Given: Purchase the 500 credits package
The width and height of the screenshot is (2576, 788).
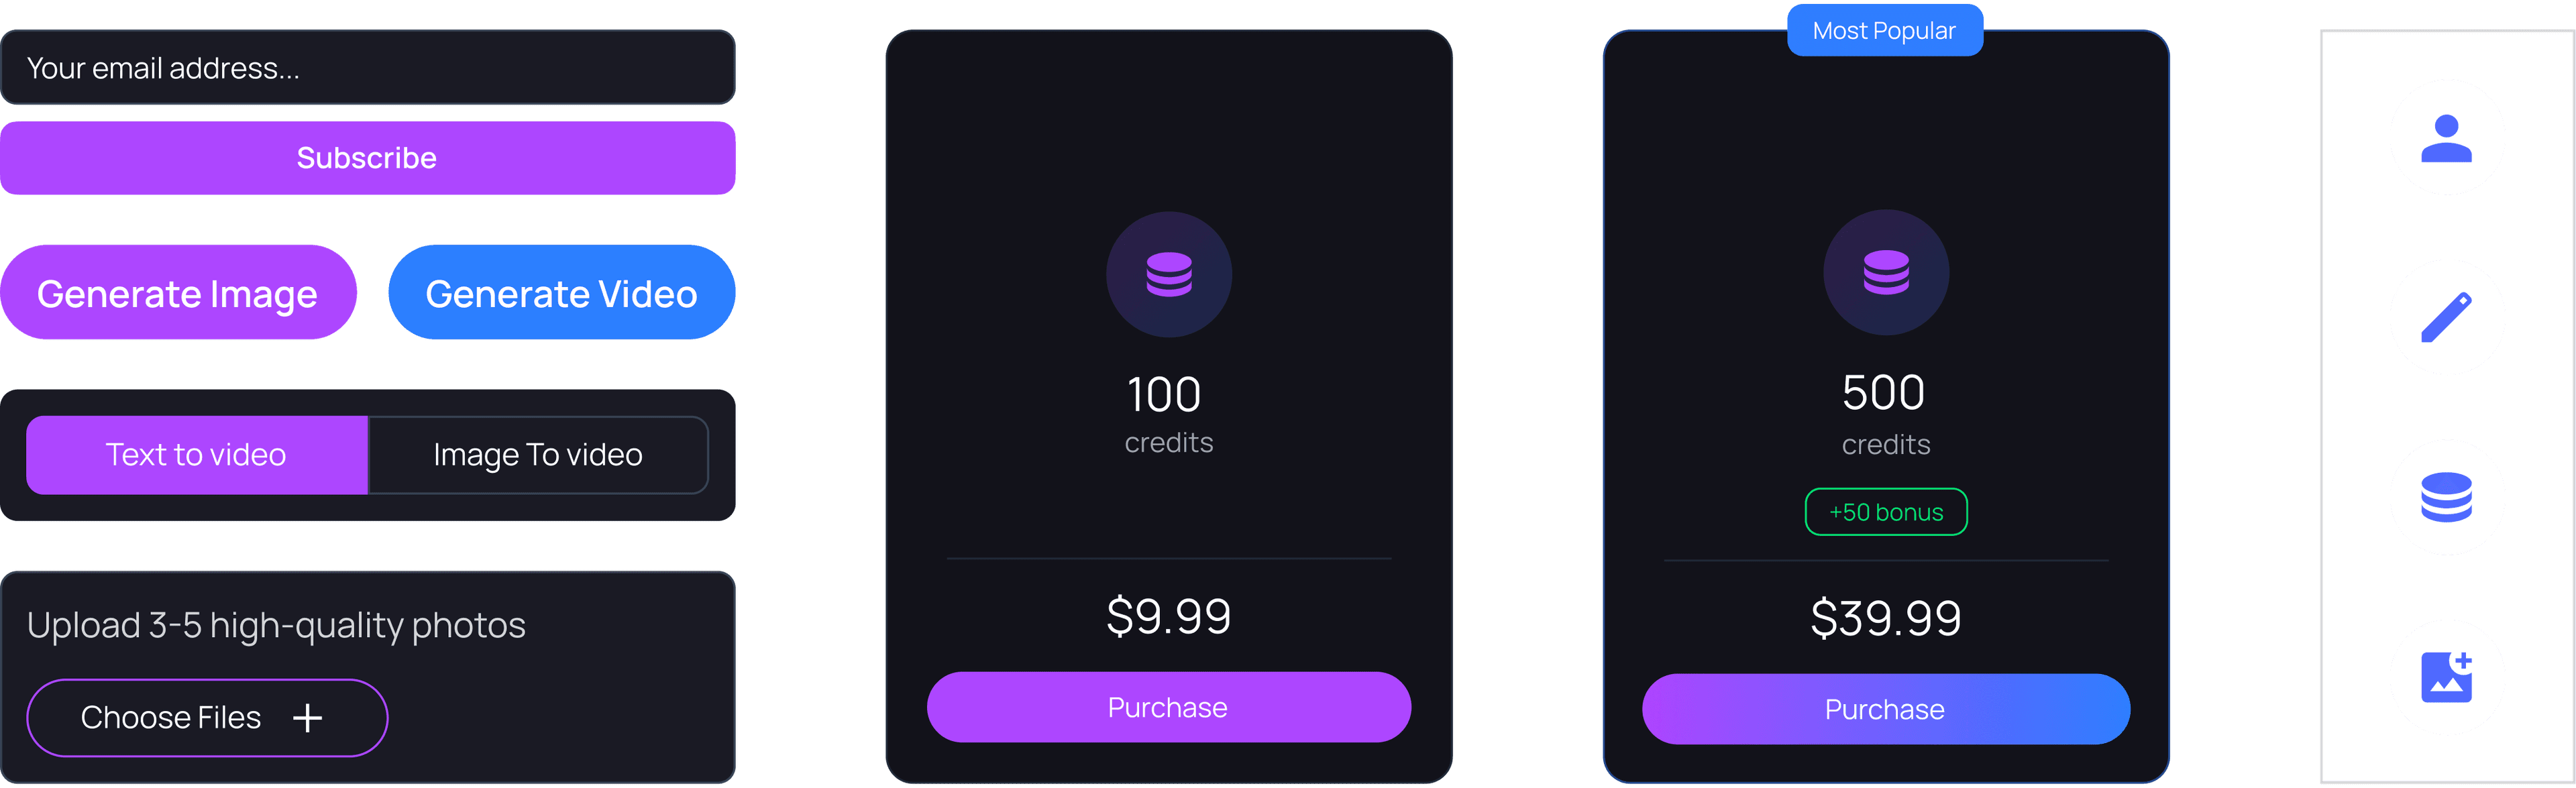Looking at the screenshot, I should click(1885, 709).
